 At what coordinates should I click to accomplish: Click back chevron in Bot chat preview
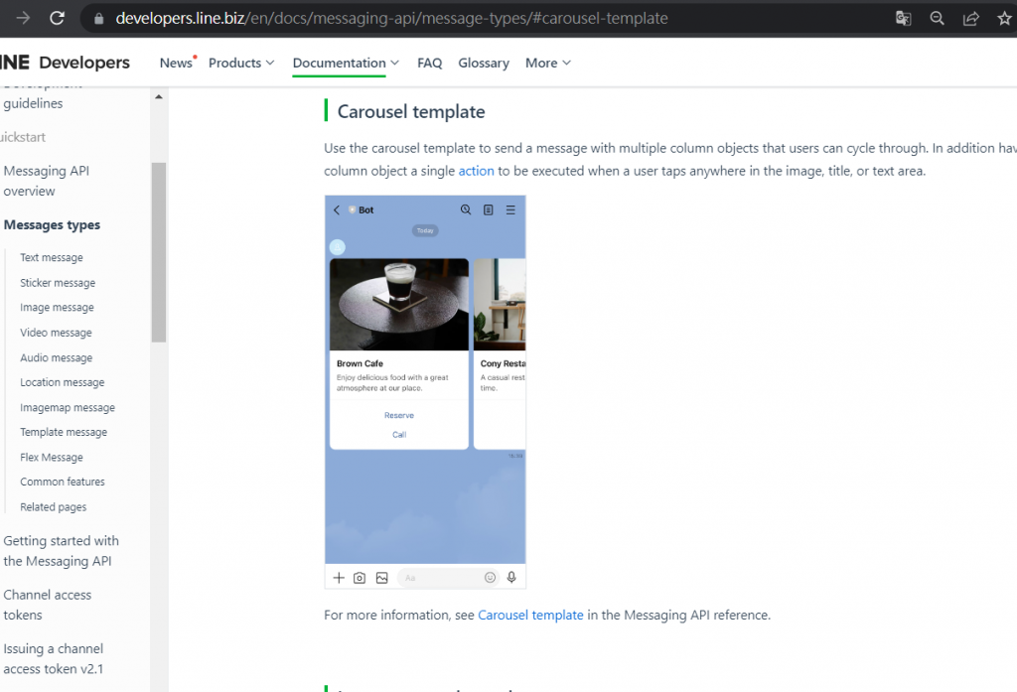337,210
